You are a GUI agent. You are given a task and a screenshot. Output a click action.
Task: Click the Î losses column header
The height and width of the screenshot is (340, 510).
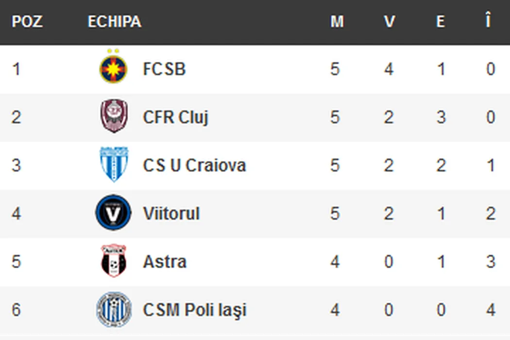[488, 22]
